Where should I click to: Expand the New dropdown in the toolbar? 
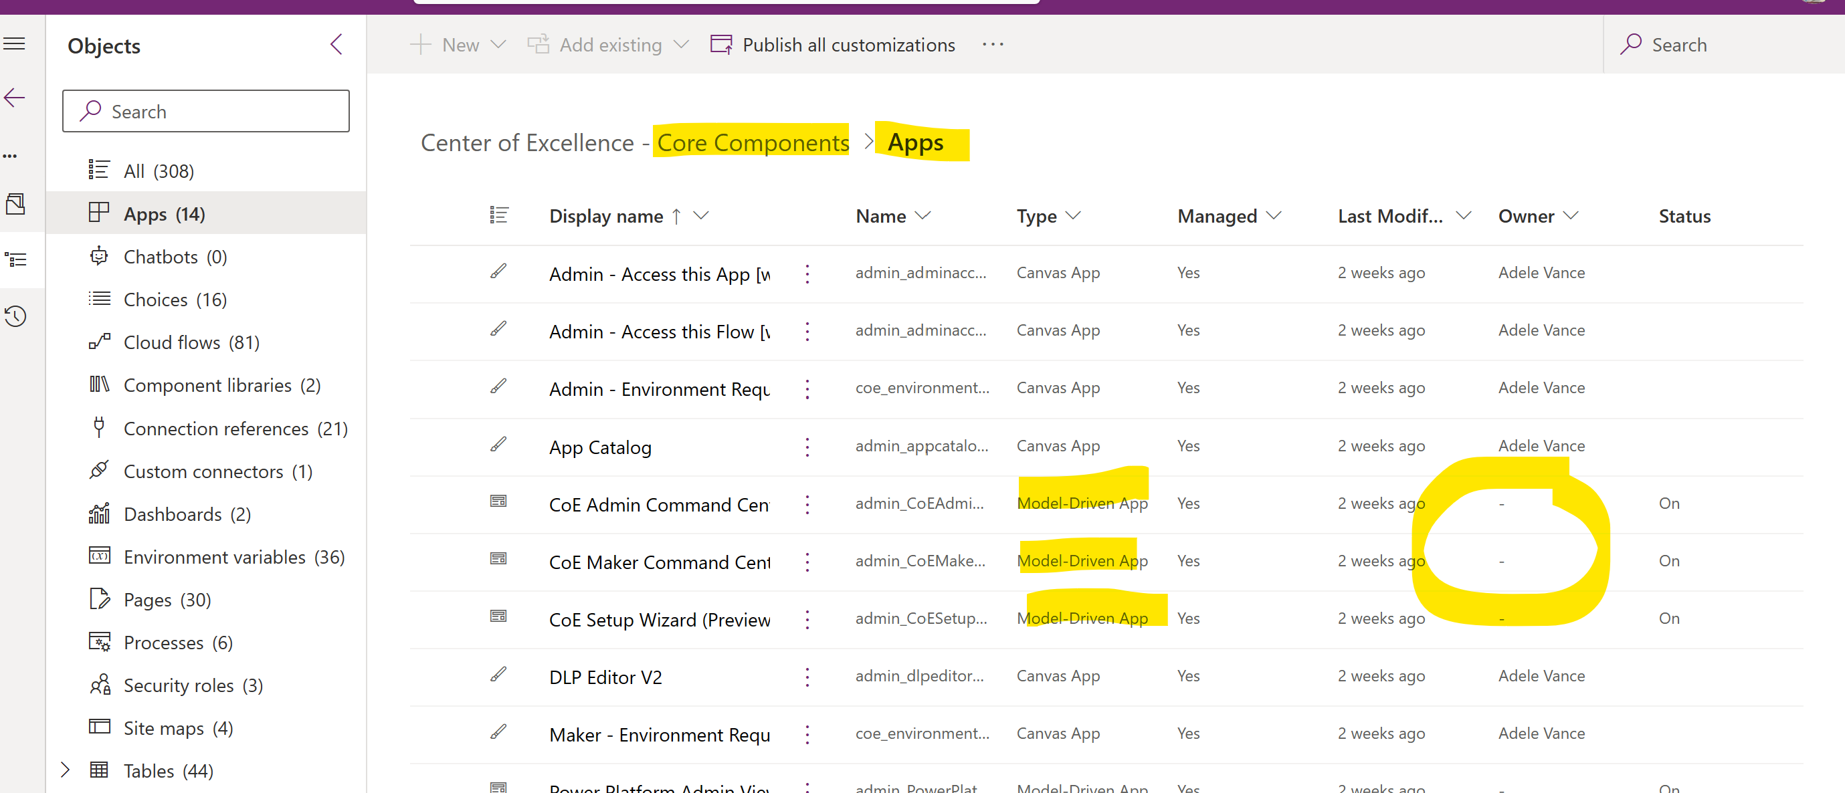(x=498, y=44)
